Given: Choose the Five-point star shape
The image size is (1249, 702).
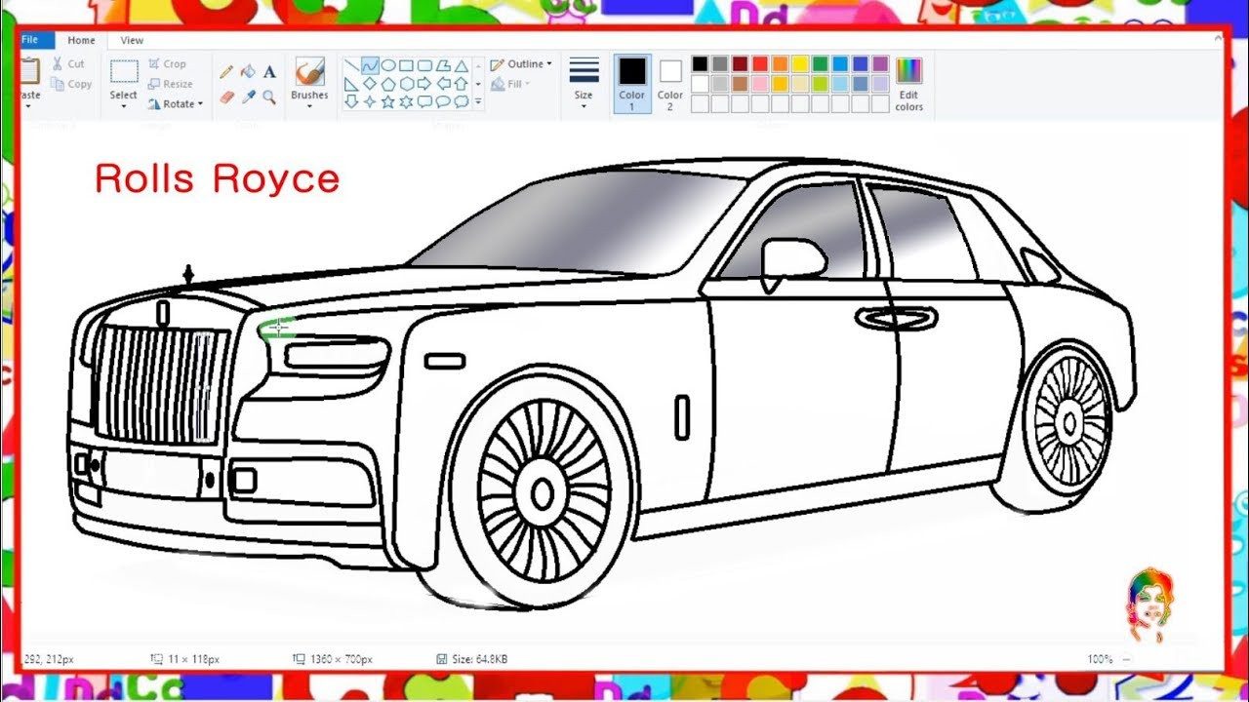Looking at the screenshot, I should click(x=388, y=101).
